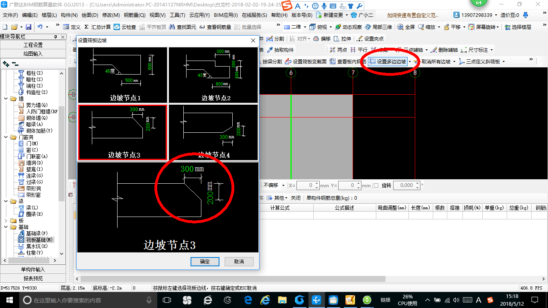Click the 定义 (Define) toolbar button

(72, 27)
